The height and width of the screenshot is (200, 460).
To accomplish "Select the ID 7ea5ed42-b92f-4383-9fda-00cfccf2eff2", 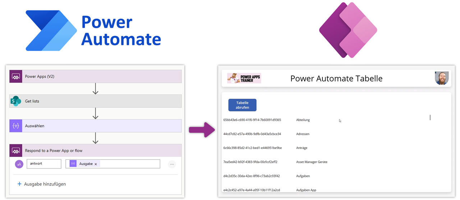I will (x=250, y=162).
